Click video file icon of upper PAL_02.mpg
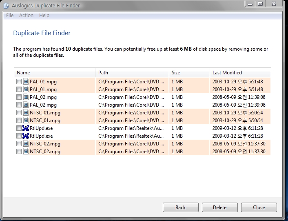 (26, 97)
